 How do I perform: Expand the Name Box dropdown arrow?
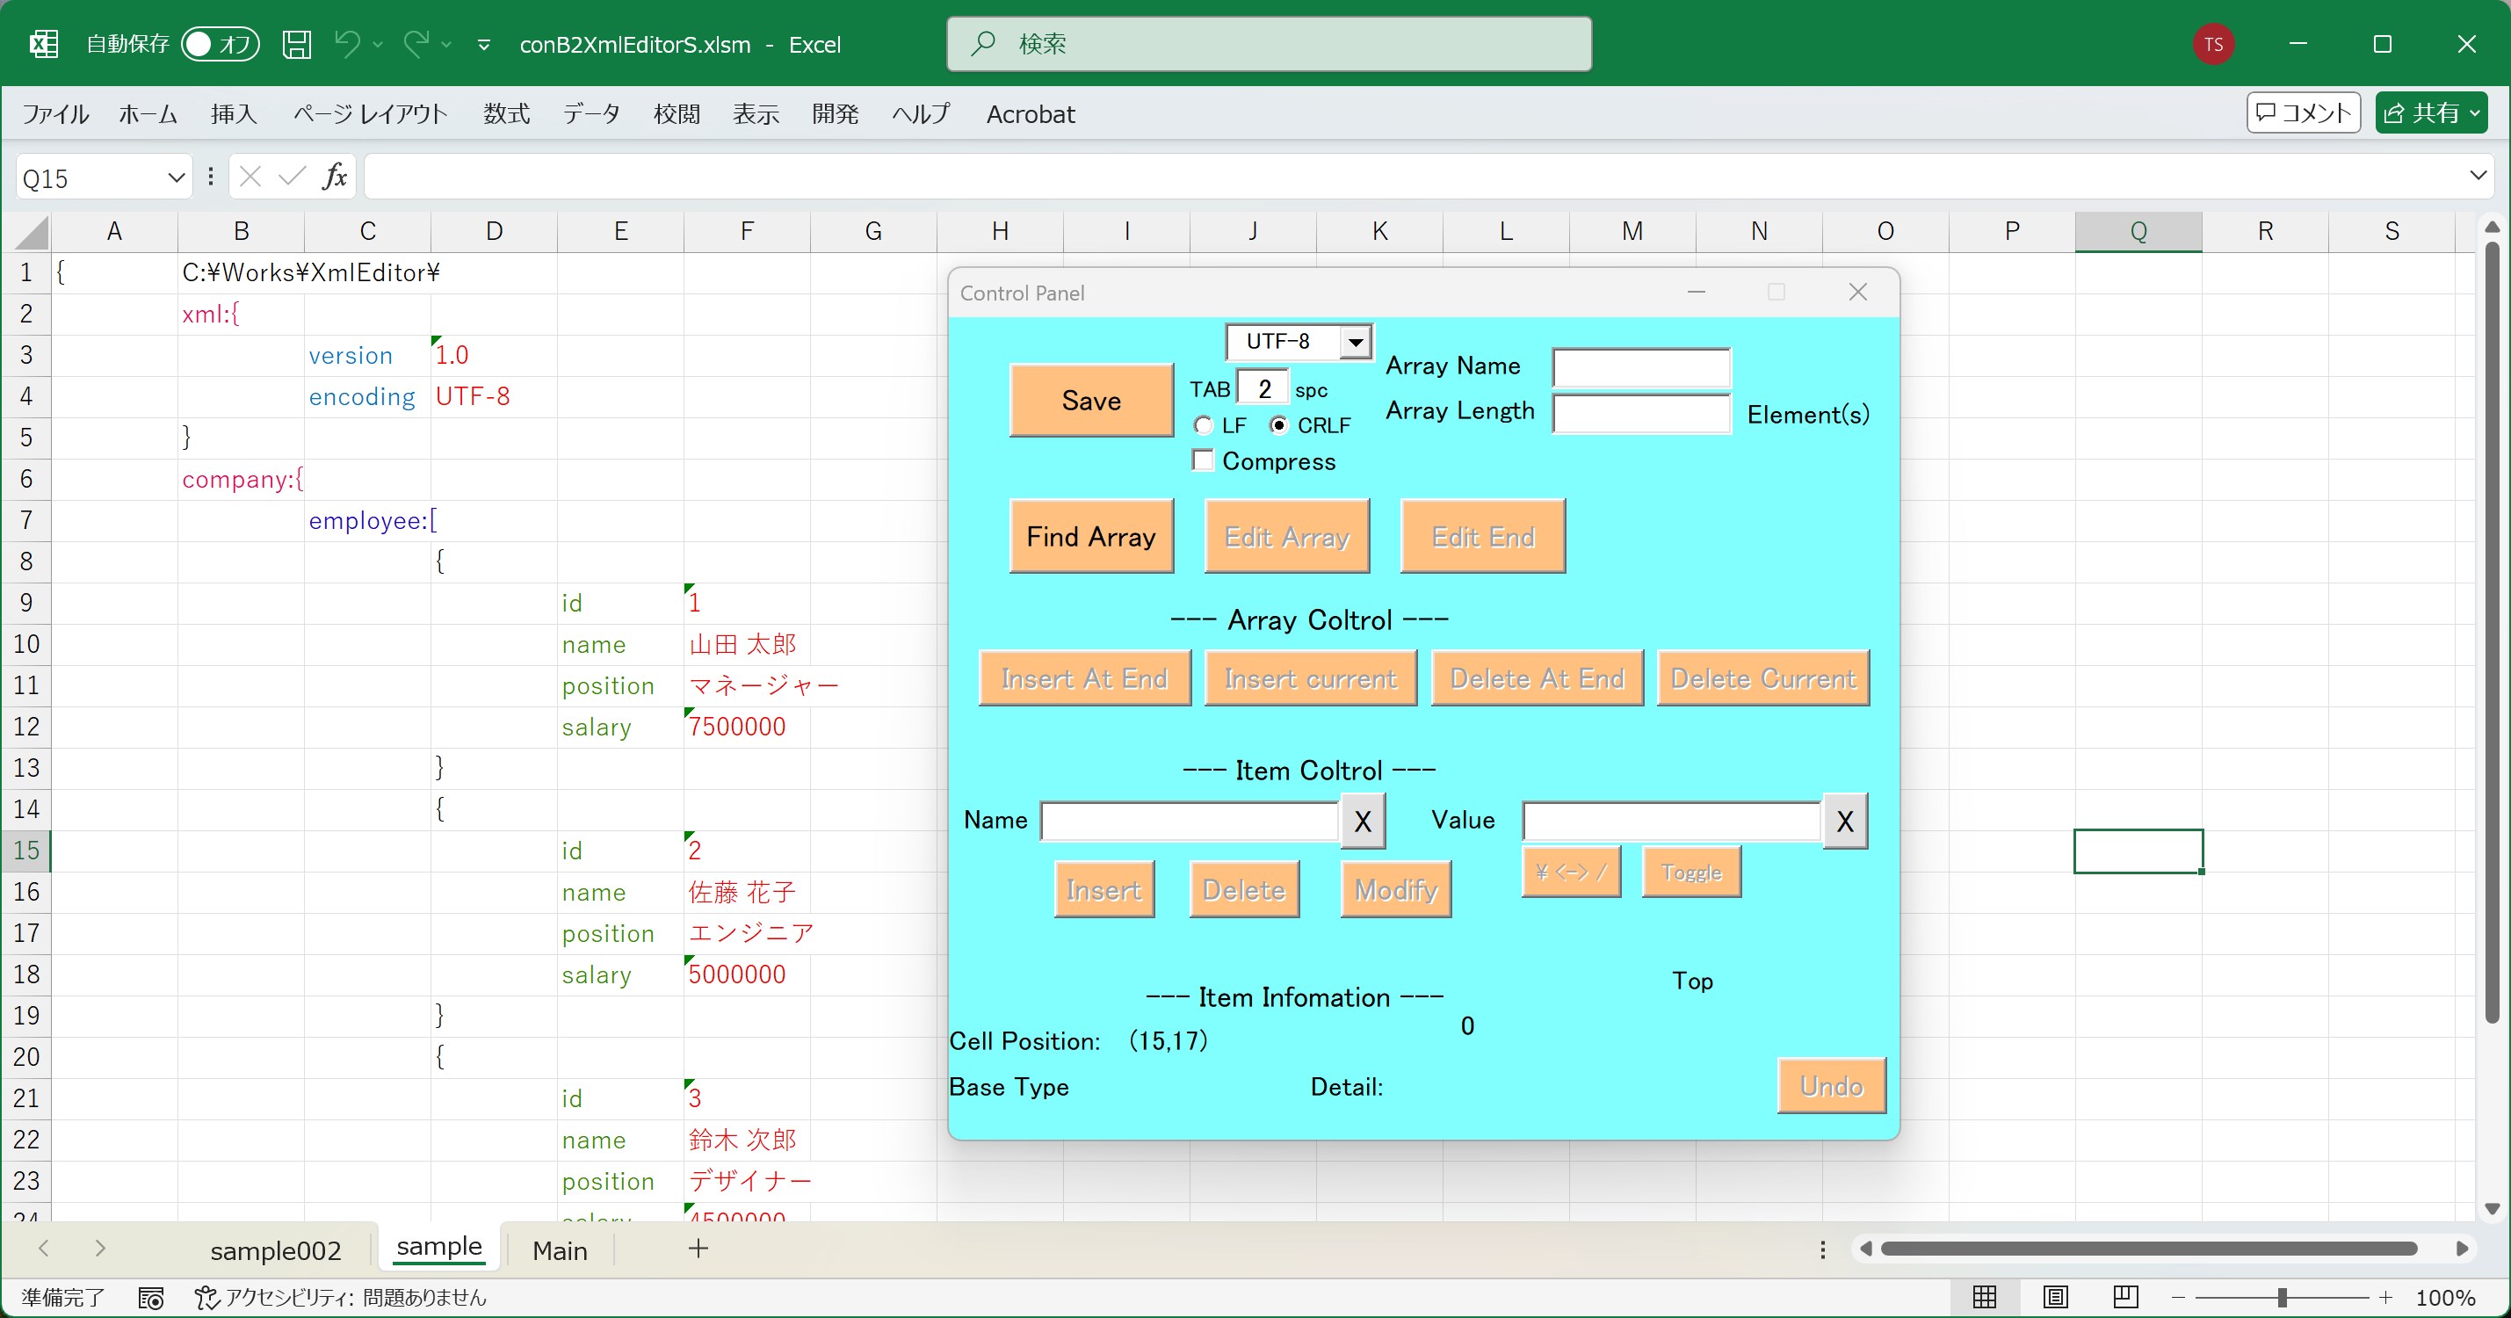tap(176, 177)
